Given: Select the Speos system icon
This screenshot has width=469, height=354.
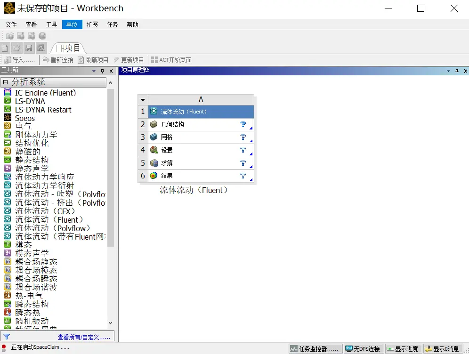Looking at the screenshot, I should click(8, 118).
